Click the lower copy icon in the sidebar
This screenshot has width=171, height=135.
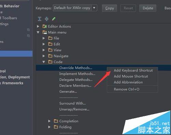point(28,35)
